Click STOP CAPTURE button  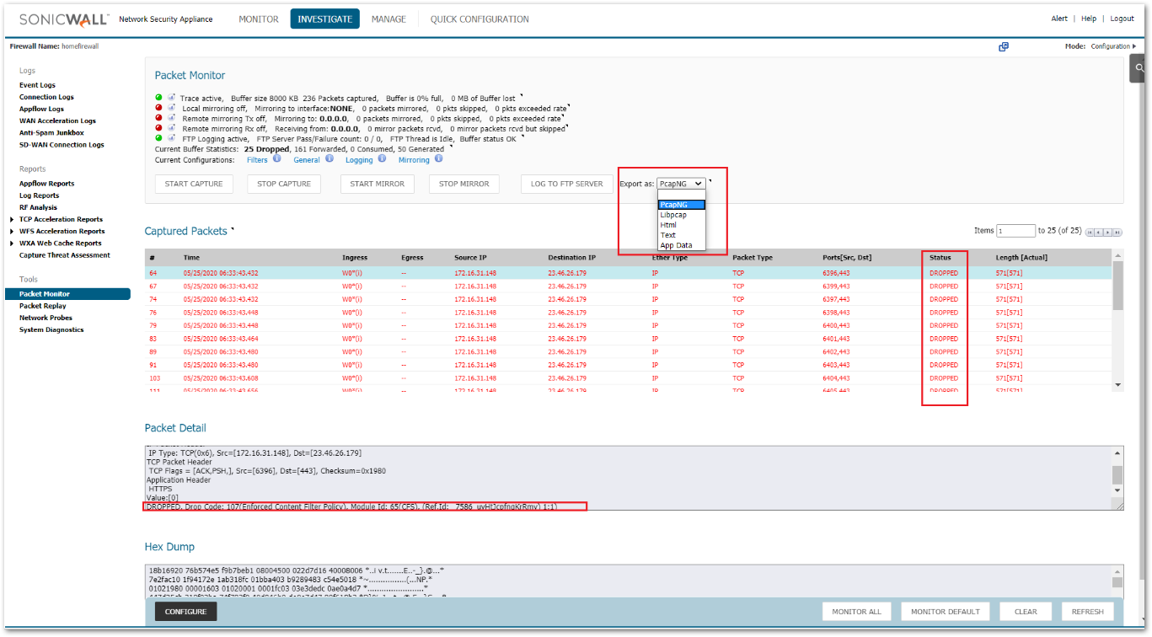click(284, 184)
